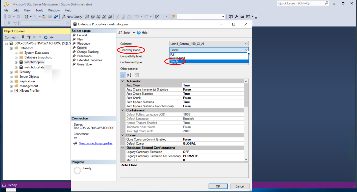357x192 pixels.
Task: Click the Refresh icon in Object Explorer
Action: [x=46, y=37]
